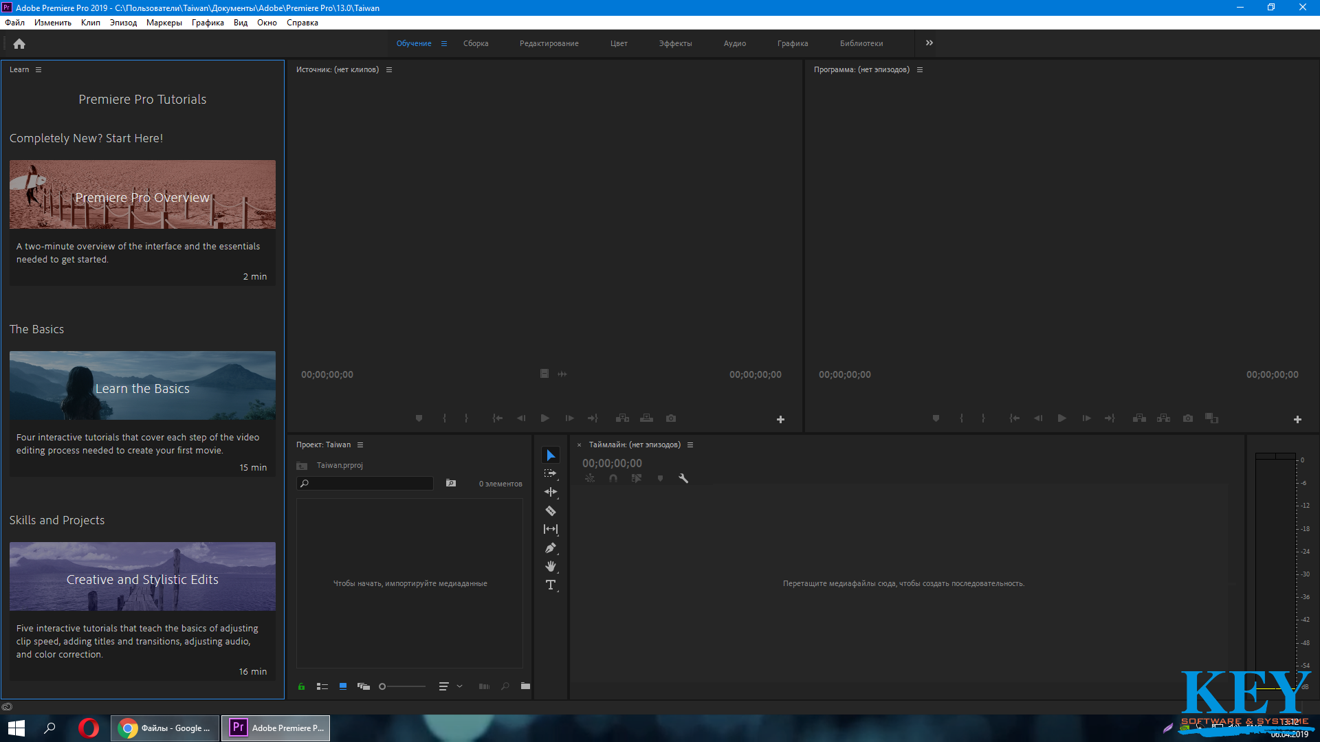Select the Pen tool in toolbar
This screenshot has width=1320, height=742.
click(x=550, y=547)
